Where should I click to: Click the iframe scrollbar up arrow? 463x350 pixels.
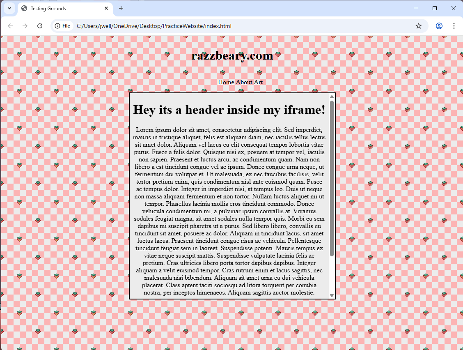pyautogui.click(x=332, y=97)
